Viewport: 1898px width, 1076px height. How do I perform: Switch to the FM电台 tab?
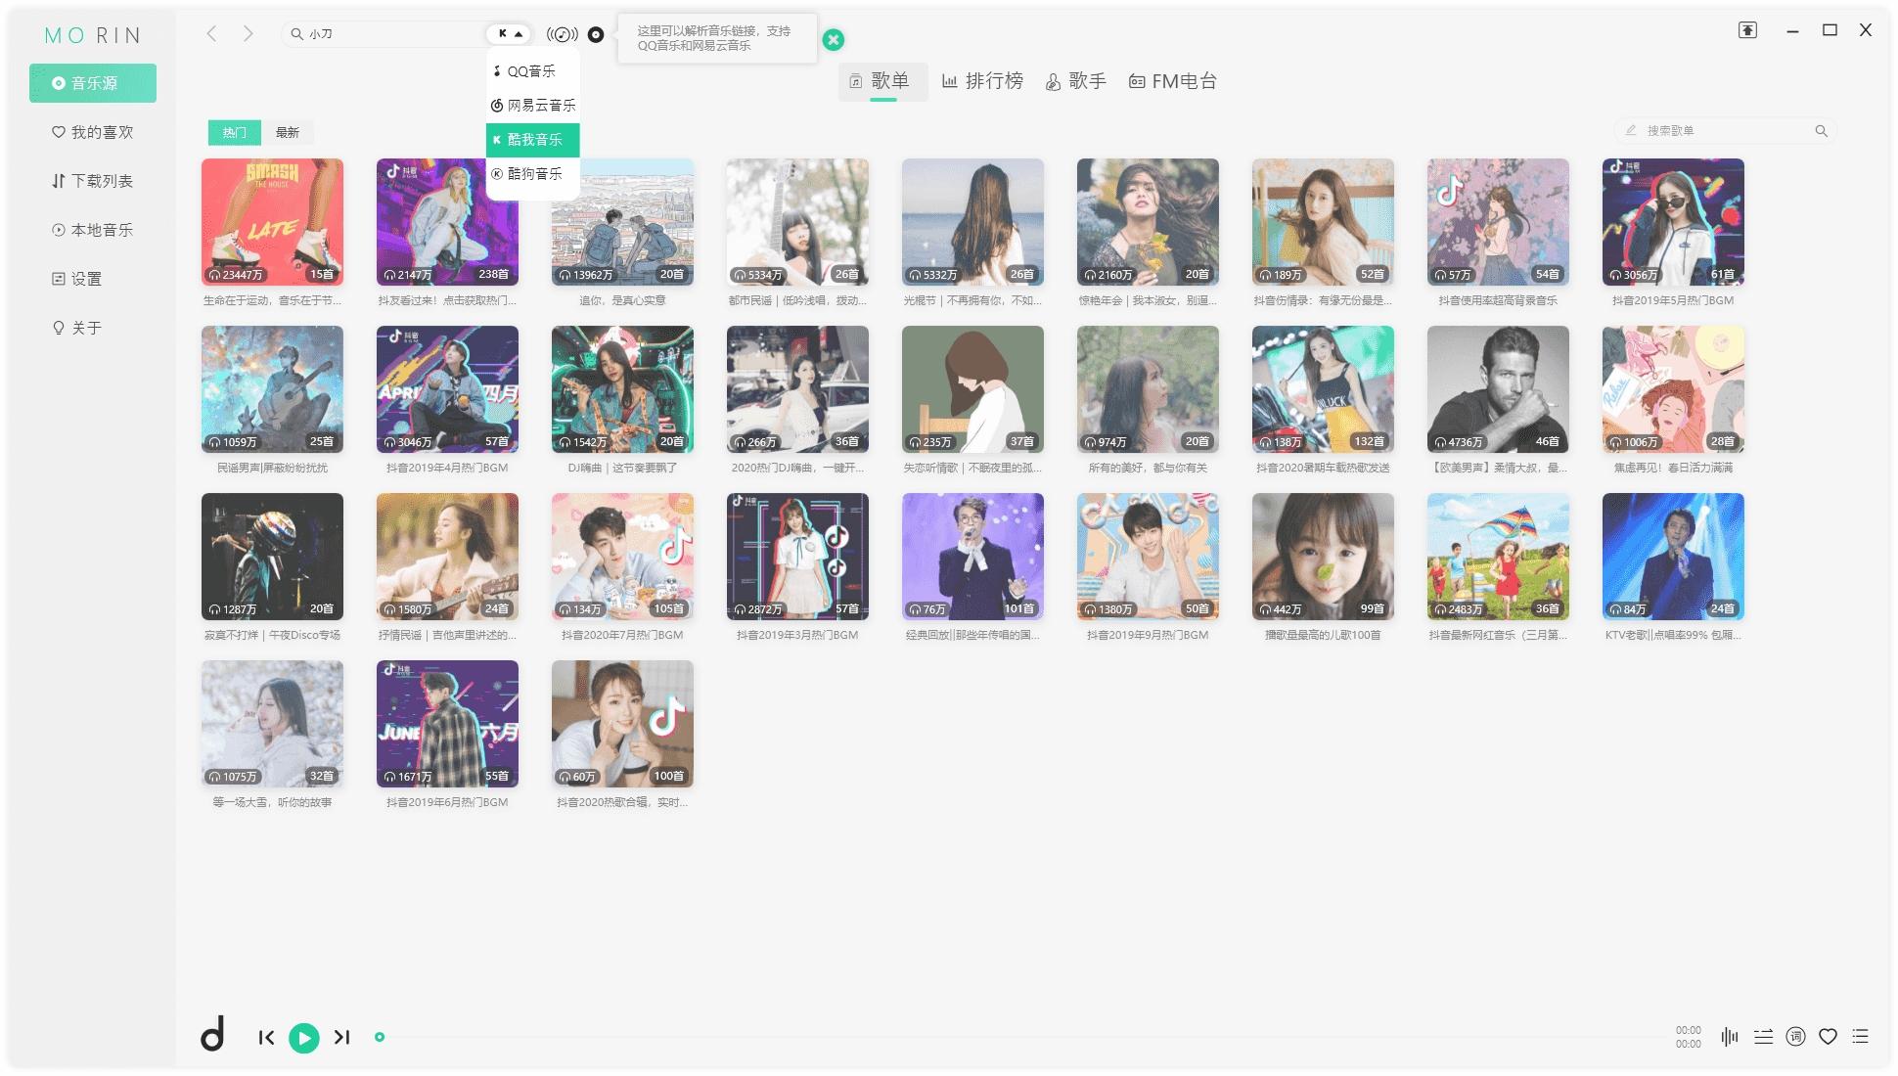(x=1172, y=81)
